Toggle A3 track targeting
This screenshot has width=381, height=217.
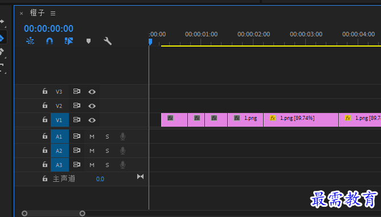[x=60, y=165]
